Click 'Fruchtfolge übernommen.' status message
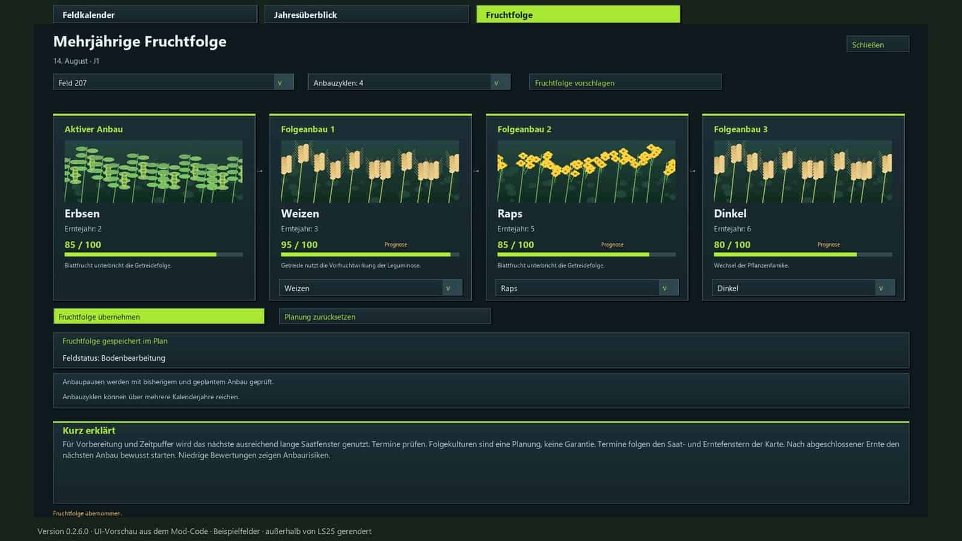 pos(87,513)
